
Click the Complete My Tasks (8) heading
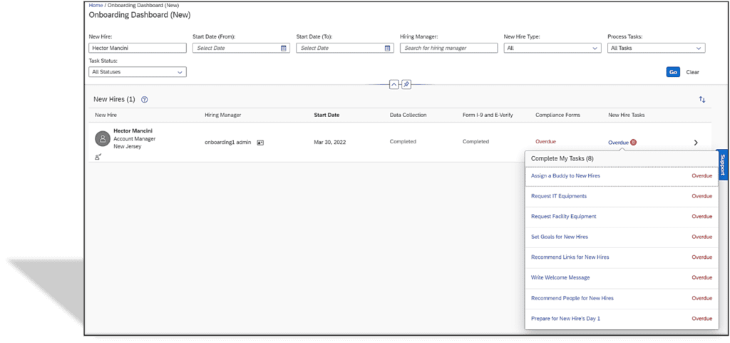[x=562, y=159]
